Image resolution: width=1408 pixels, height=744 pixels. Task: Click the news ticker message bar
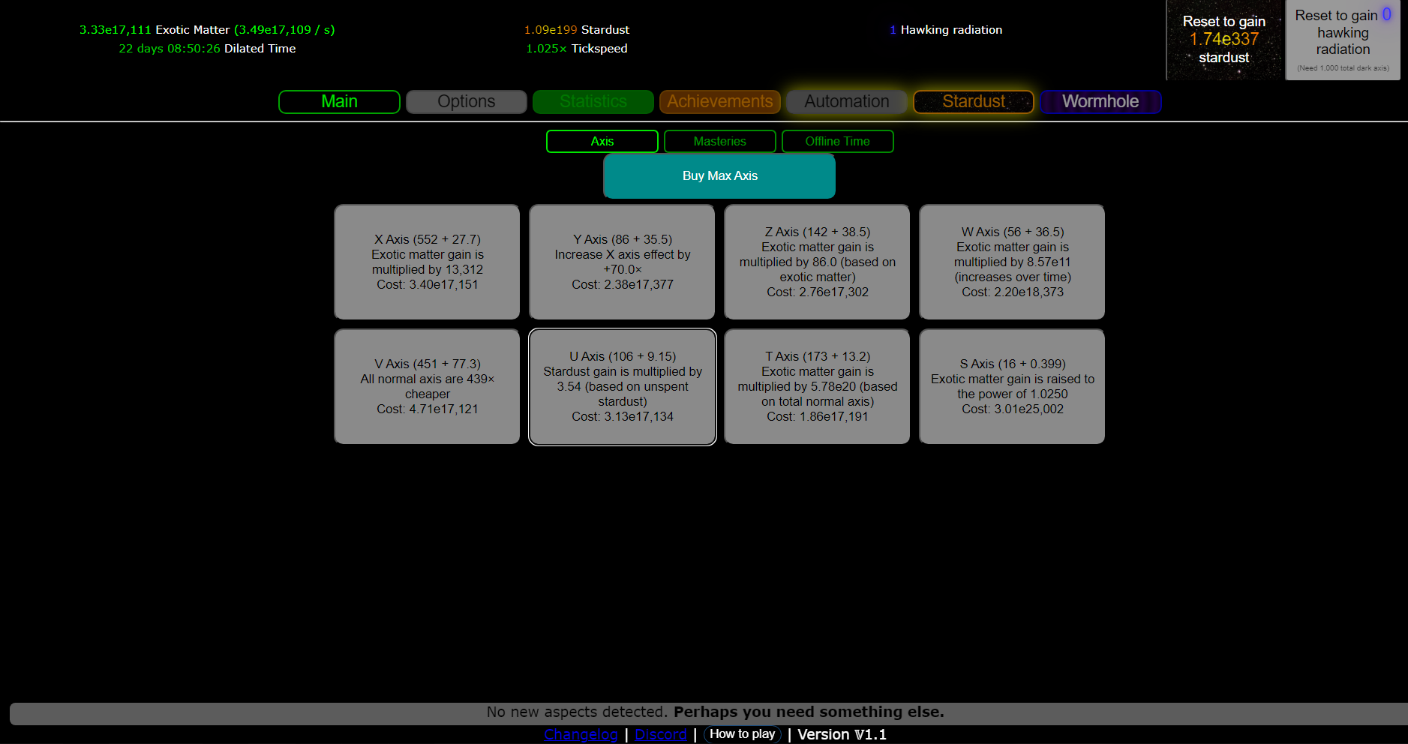(709, 713)
